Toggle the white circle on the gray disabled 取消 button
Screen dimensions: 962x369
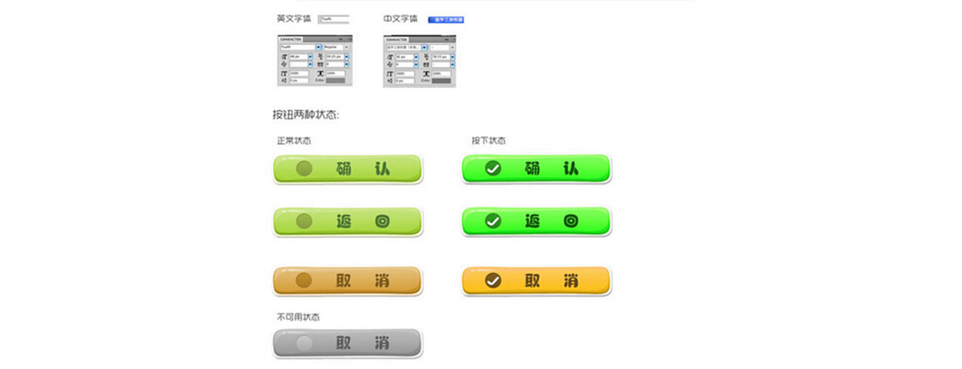[304, 343]
